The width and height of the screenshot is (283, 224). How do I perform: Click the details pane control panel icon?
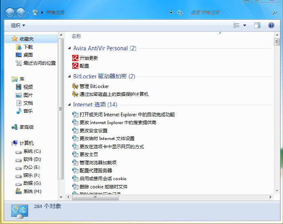(20, 211)
